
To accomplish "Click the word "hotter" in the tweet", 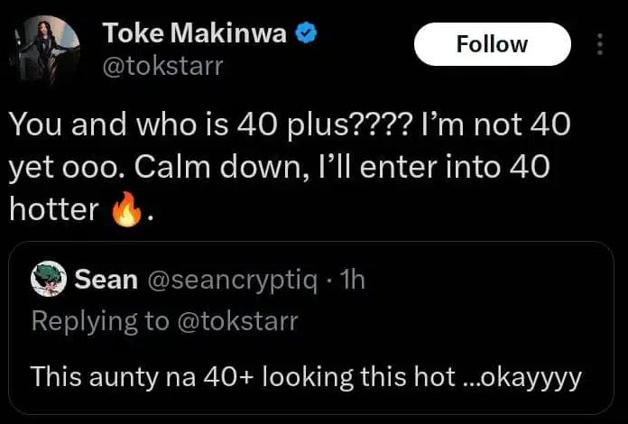I will [53, 209].
